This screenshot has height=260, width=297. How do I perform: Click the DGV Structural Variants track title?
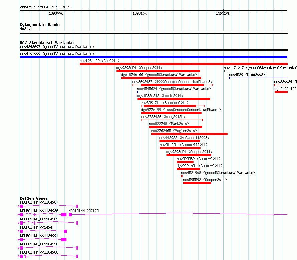(47, 43)
